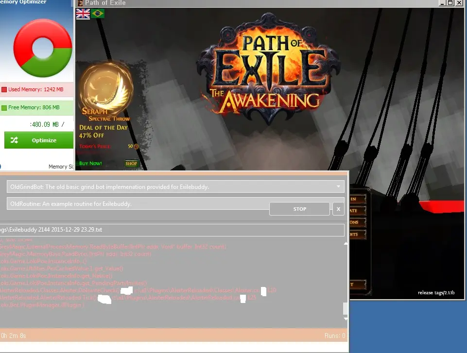Click the SHOP button in the game

pyautogui.click(x=131, y=164)
